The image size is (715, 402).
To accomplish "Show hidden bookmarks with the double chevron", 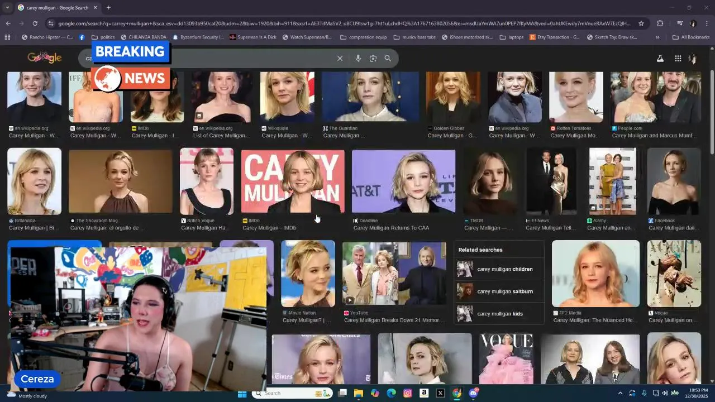I will [657, 37].
